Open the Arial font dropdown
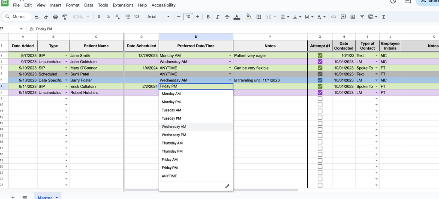Image resolution: width=439 pixels, height=199 pixels. point(159,17)
